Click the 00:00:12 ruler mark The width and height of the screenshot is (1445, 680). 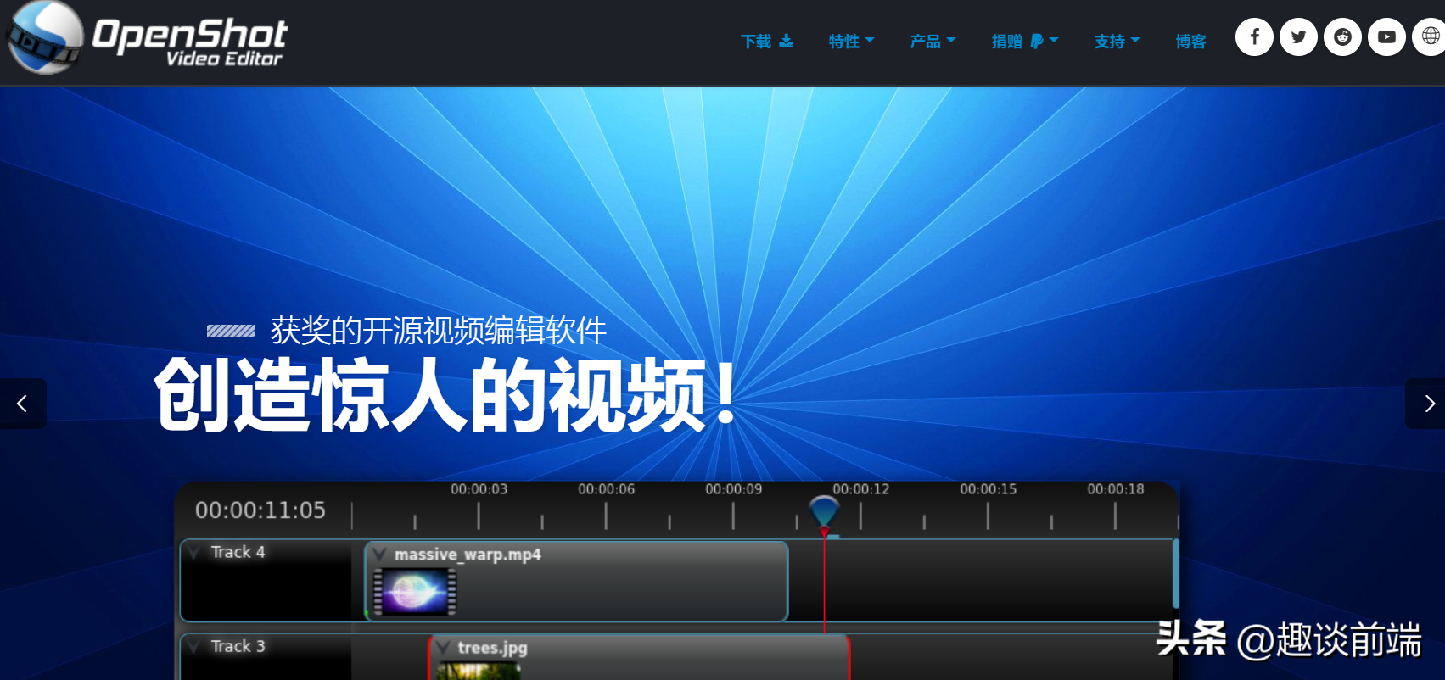[x=861, y=489]
